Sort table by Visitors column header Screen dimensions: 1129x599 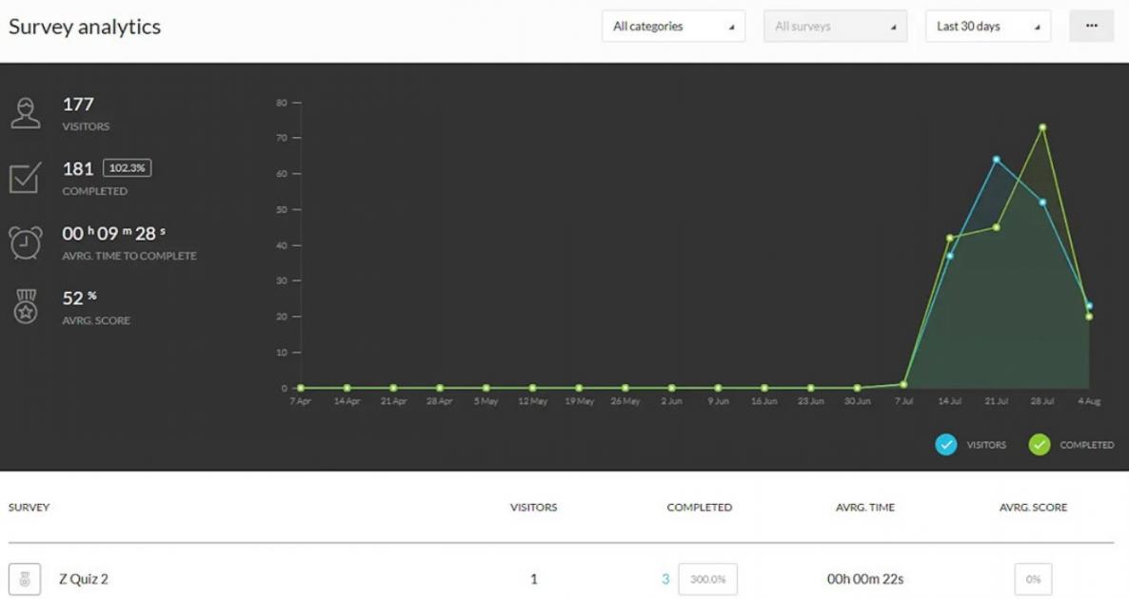tap(533, 508)
